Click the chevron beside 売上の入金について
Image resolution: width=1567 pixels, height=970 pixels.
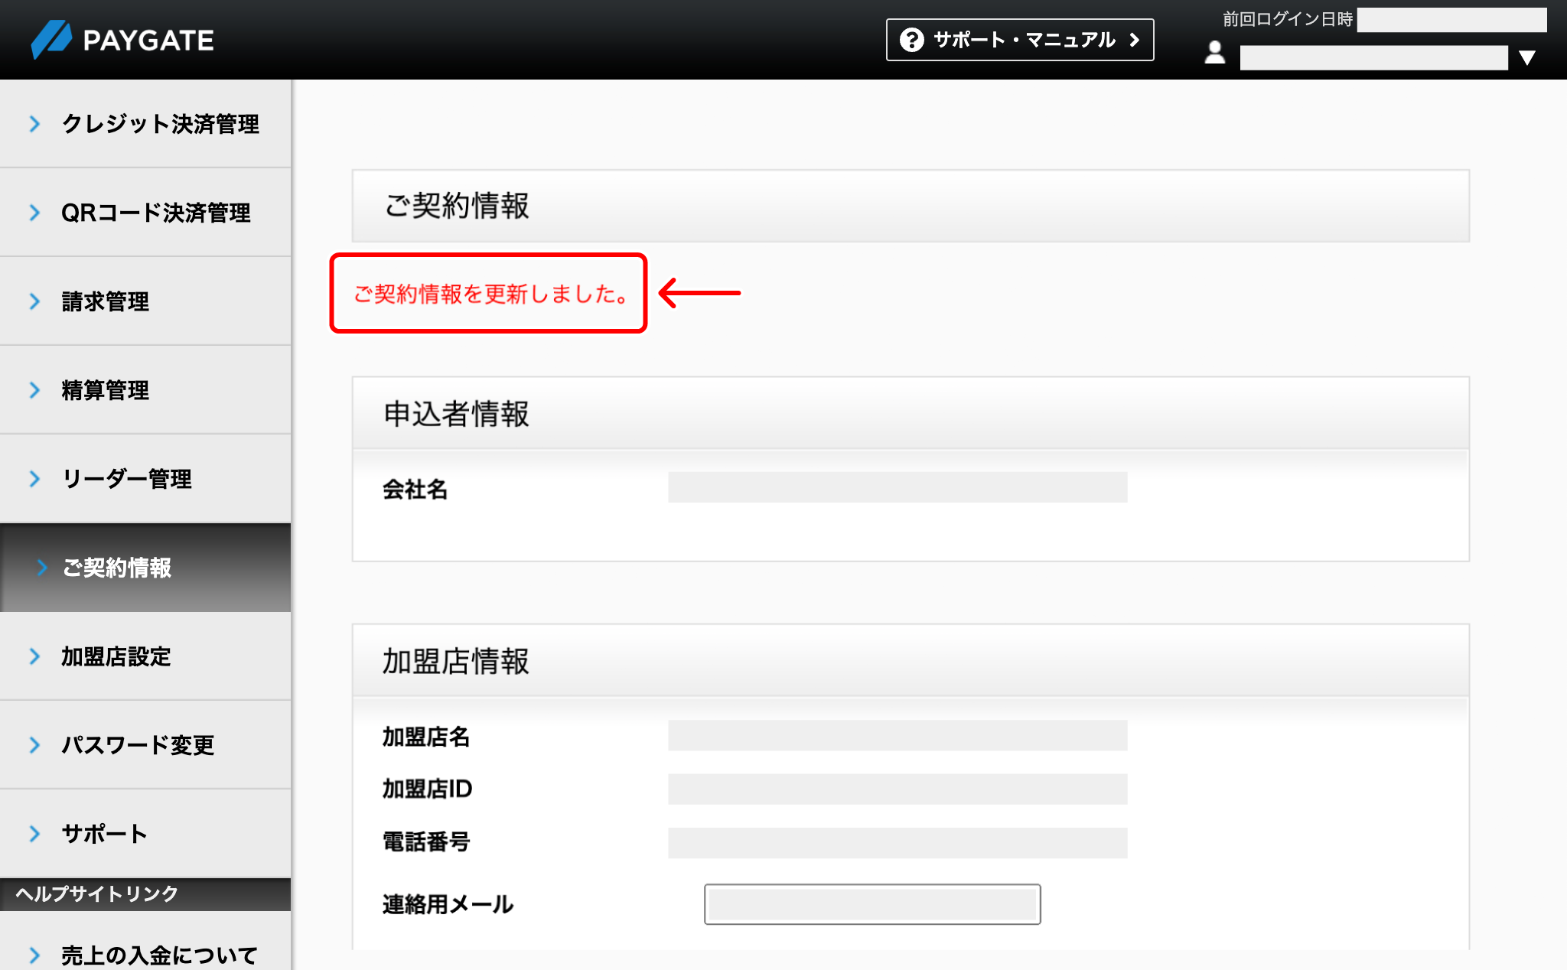pos(34,955)
